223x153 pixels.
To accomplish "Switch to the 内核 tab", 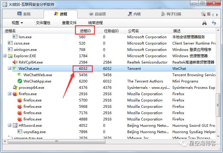I will (x=134, y=14).
